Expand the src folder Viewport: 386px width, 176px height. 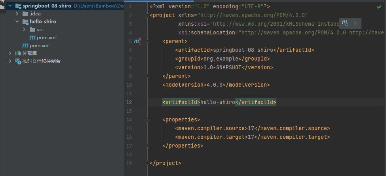point(25,30)
